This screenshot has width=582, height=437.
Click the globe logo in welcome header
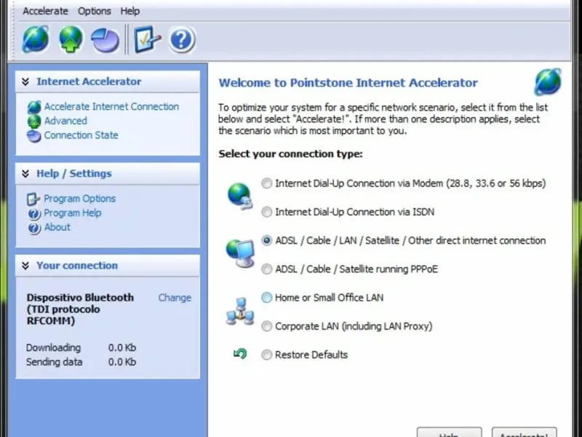[548, 82]
